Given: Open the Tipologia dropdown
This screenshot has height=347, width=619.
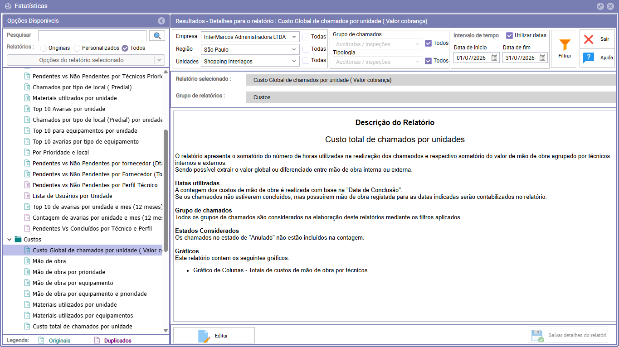Looking at the screenshot, I should coord(378,62).
